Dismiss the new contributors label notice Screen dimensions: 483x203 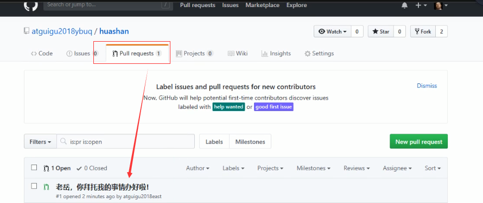[427, 86]
